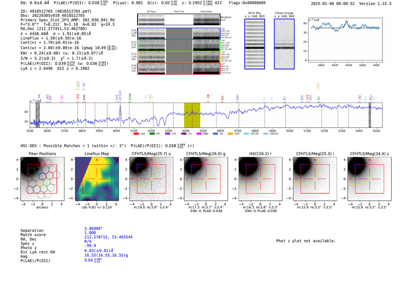This screenshot has height=281, width=412.
Task: Click the blue fiber circle in Fiber Positions
Action: click(42, 176)
